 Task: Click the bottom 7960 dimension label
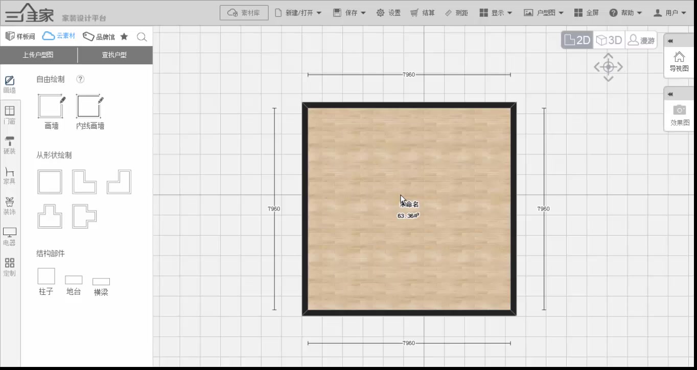[409, 343]
